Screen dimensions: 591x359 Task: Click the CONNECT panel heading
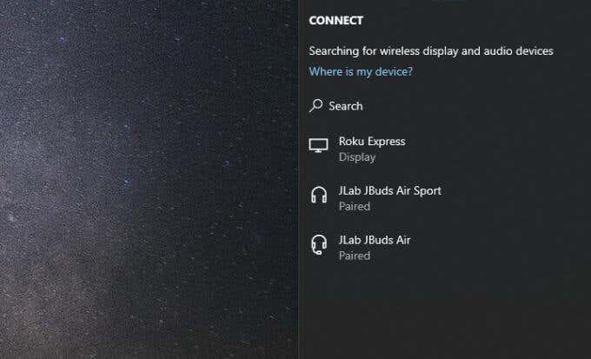335,20
